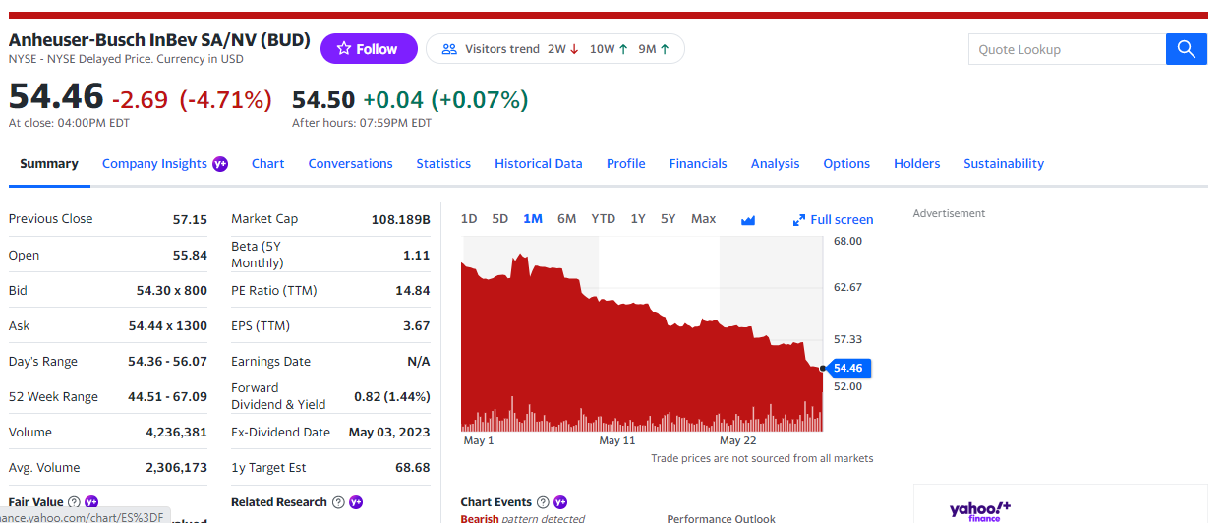Click the Chart Events heading

[496, 502]
